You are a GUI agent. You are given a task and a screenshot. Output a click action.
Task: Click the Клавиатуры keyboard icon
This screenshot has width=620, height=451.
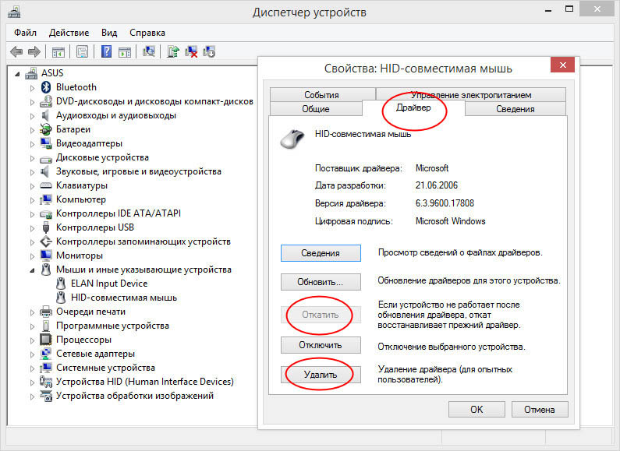coord(46,185)
